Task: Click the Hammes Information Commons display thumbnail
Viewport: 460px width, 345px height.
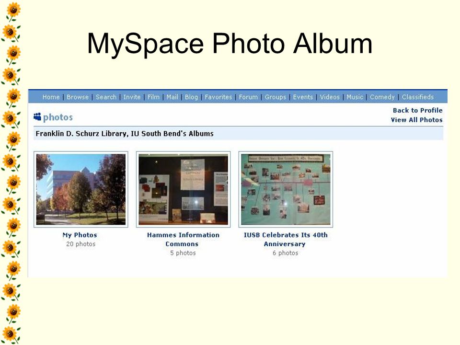Action: click(184, 189)
